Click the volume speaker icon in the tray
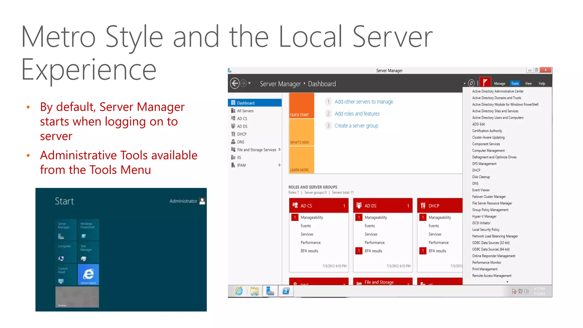 [x=526, y=291]
